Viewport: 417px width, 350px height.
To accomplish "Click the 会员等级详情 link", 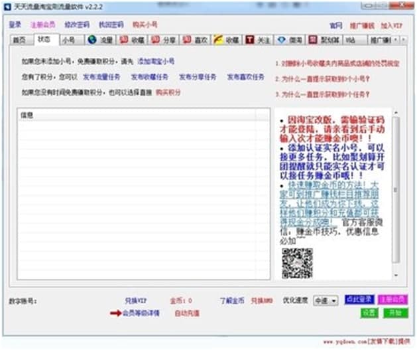I will click(141, 313).
